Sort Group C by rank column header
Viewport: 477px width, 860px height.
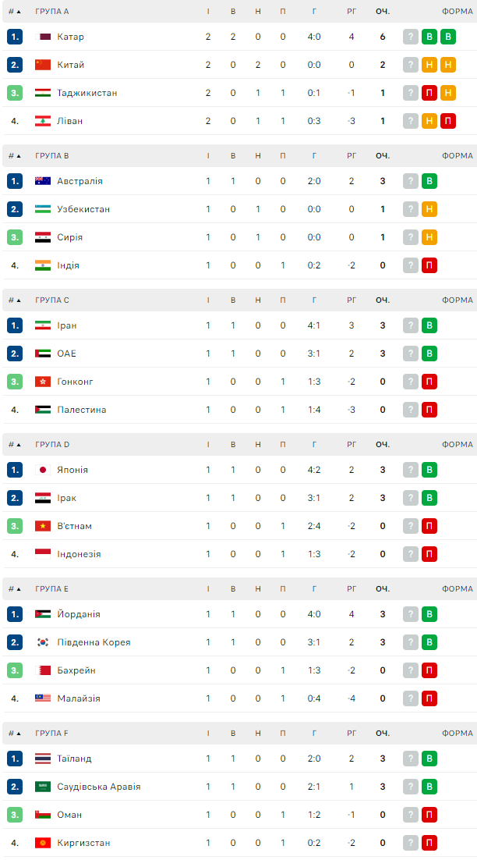(x=14, y=300)
